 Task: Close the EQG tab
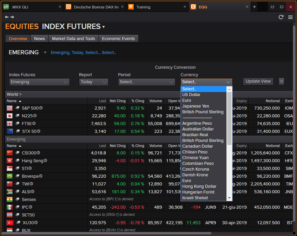pos(247,7)
